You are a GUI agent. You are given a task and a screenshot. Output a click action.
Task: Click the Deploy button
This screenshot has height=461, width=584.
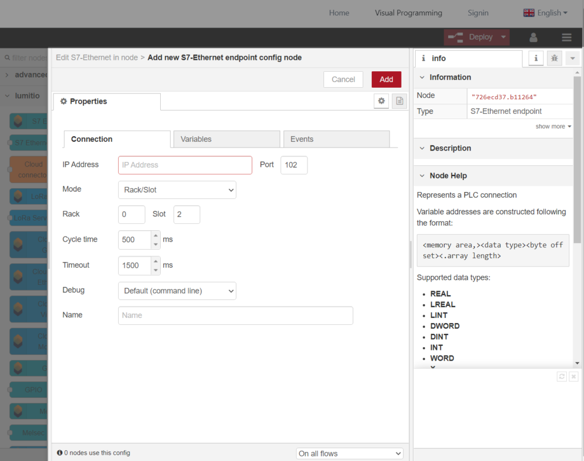click(477, 37)
